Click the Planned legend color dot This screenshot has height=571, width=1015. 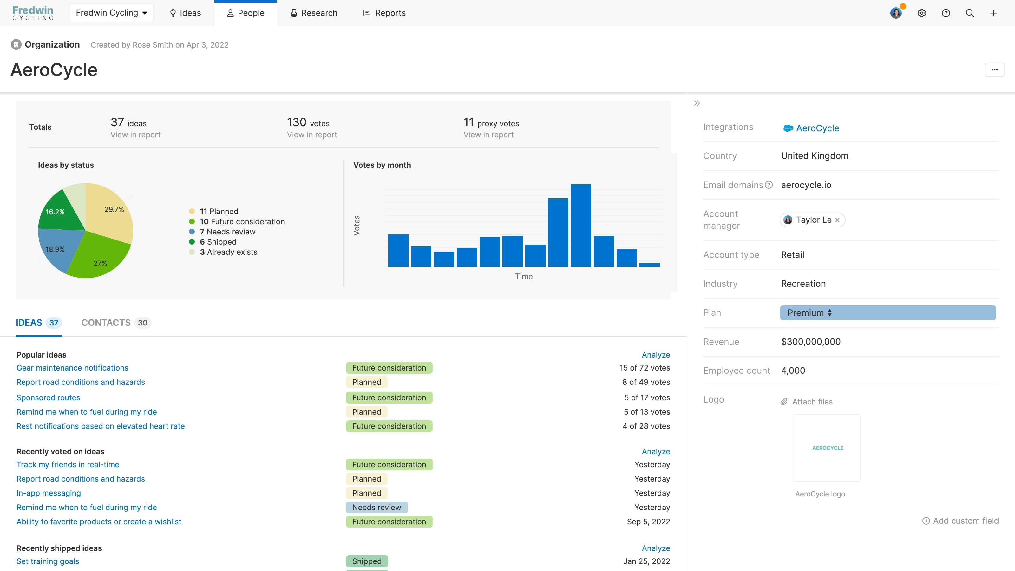point(192,211)
